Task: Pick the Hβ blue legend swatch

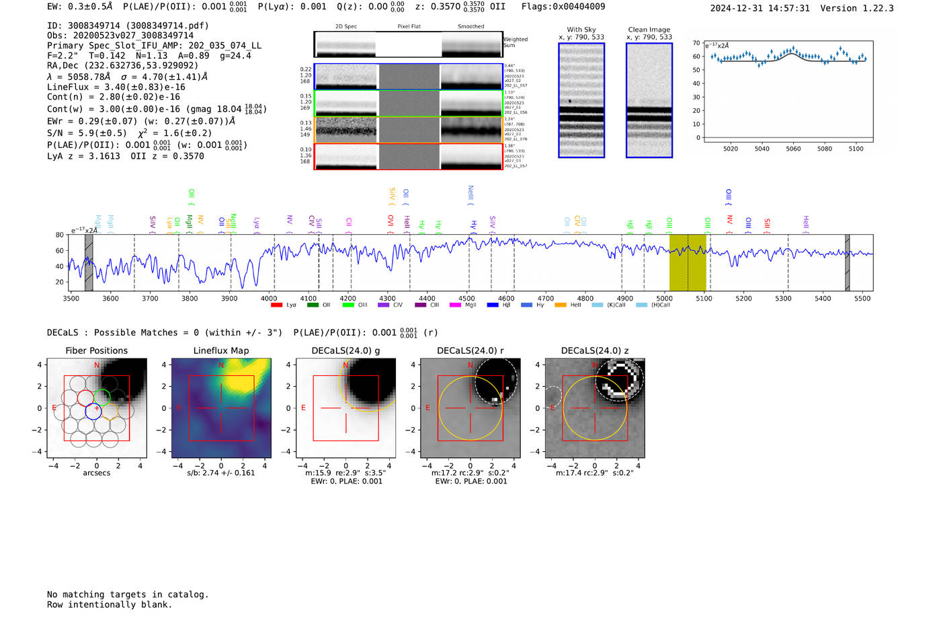Action: click(x=493, y=305)
